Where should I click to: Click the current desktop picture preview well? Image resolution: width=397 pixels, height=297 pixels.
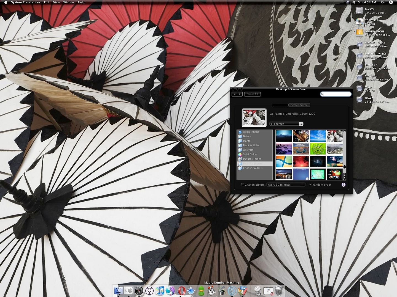click(x=254, y=118)
